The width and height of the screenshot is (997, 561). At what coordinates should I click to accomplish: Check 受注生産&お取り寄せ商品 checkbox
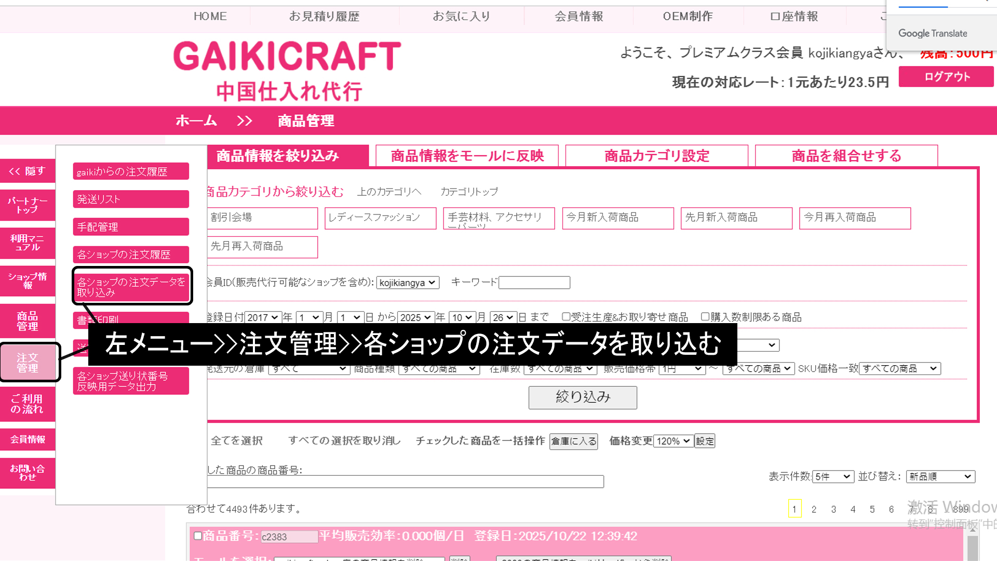point(566,316)
